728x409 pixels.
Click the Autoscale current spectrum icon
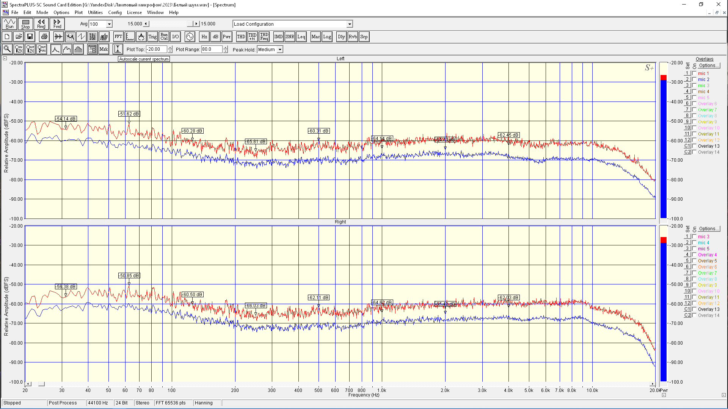(118, 49)
